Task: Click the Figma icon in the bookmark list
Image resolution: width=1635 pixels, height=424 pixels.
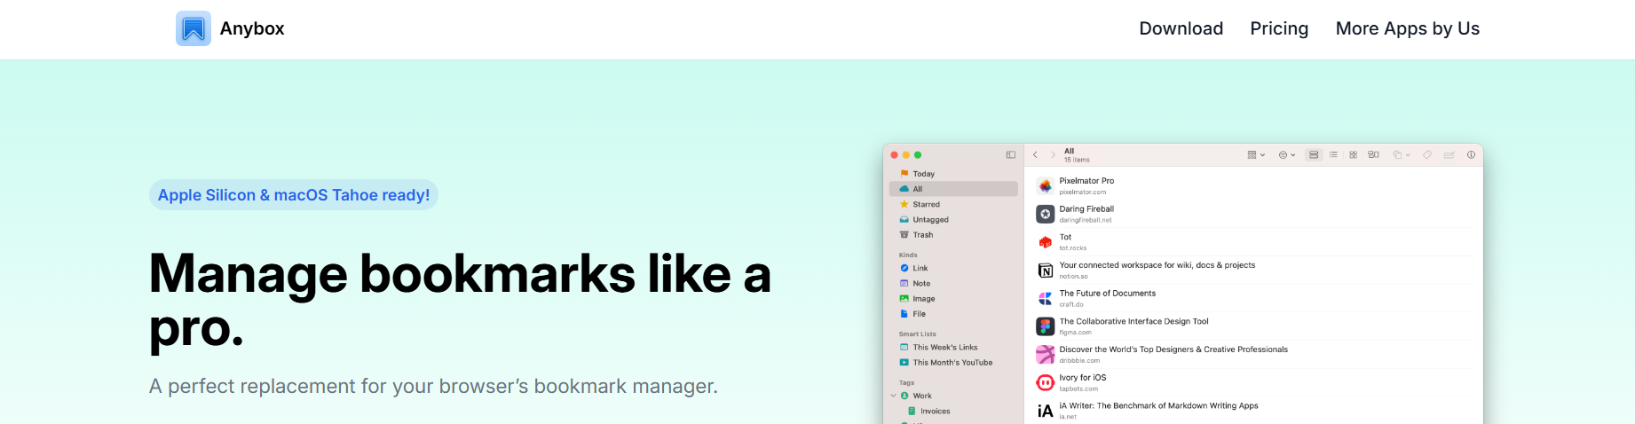Action: [1046, 326]
